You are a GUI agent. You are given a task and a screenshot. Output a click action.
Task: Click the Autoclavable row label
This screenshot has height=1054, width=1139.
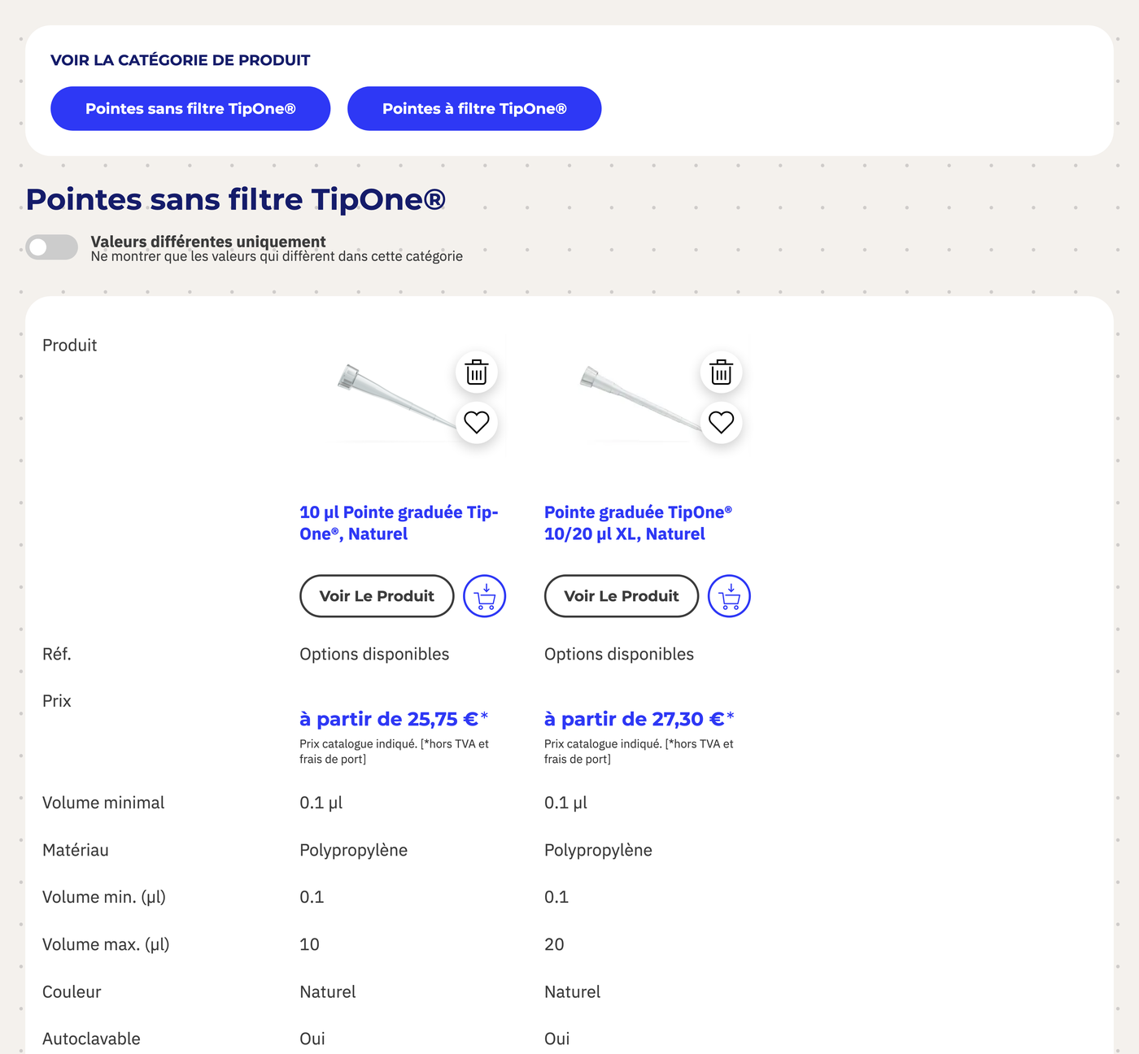pyautogui.click(x=91, y=1039)
